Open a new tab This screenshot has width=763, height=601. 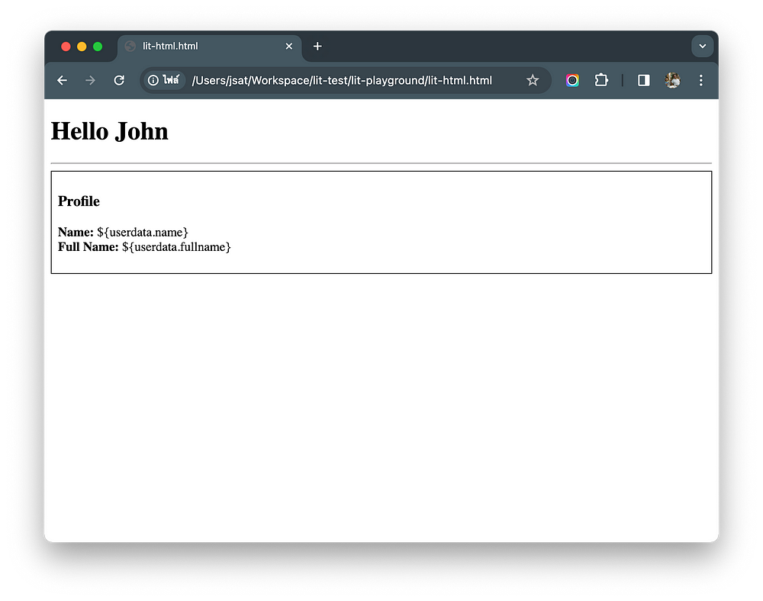(x=317, y=46)
